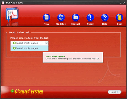Click the tooltip description about blank pages
This screenshot has height=99, width=127.
tap(73, 59)
